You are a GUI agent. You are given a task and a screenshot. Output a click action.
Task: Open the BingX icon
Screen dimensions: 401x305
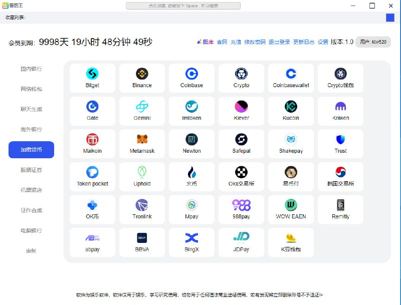tap(191, 238)
